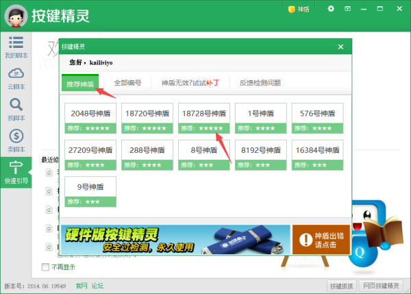The image size is (411, 294).
Task: Open the 论坛 link
Action: (97, 286)
